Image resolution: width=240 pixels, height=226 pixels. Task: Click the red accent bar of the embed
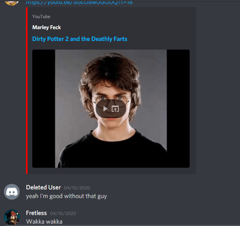pos(27,91)
